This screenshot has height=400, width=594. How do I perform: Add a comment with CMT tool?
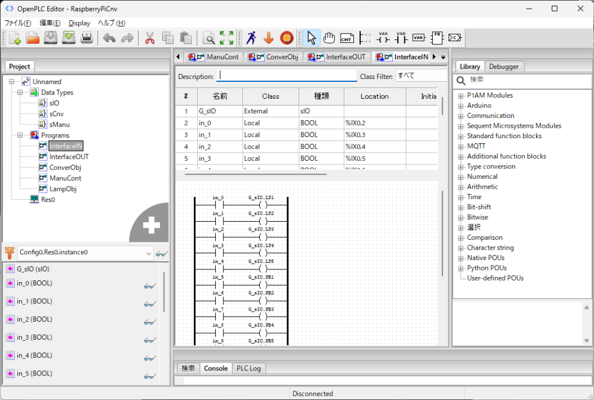[347, 38]
